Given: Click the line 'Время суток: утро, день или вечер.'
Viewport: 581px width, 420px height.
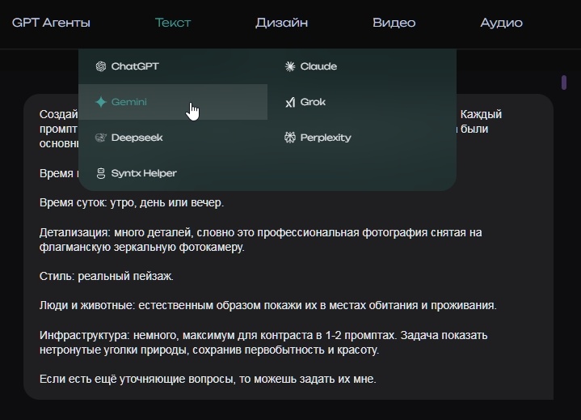Looking at the screenshot, I should point(132,203).
